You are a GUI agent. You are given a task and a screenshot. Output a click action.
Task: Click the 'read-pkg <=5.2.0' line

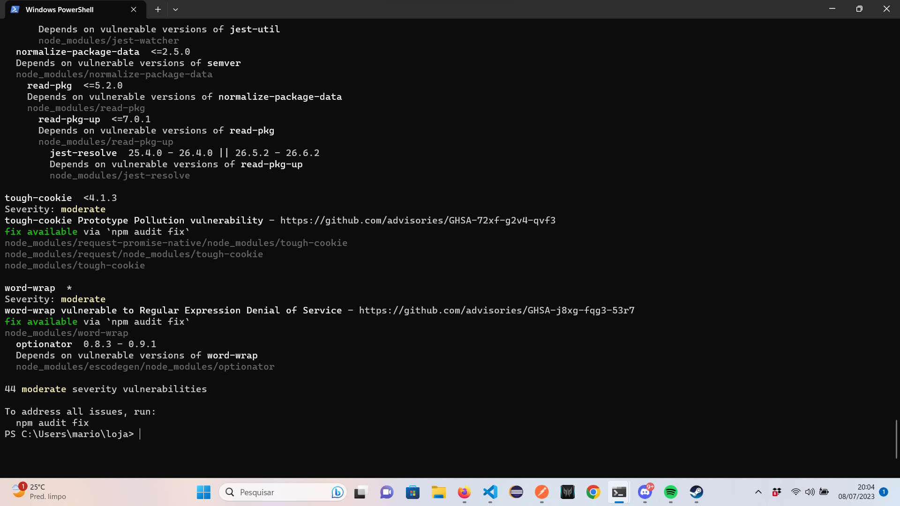click(75, 86)
